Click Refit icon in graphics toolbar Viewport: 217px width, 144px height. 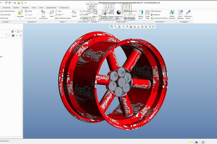point(112,27)
